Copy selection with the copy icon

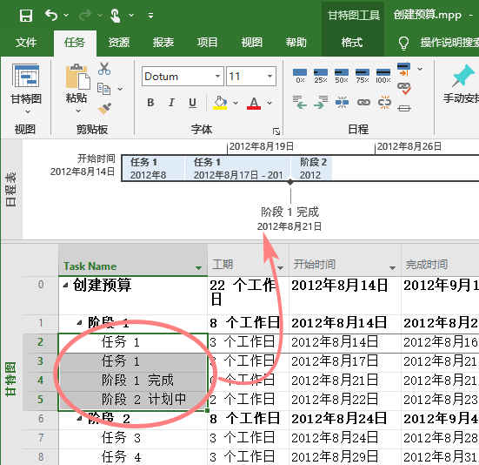point(103,89)
